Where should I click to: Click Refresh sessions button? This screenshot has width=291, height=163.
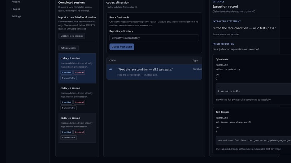[x=69, y=48]
